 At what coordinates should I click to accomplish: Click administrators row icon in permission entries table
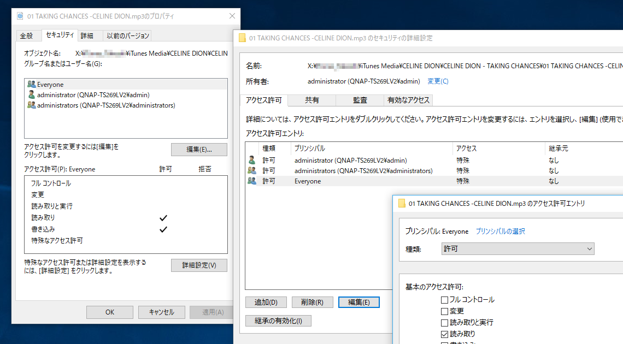tap(252, 170)
